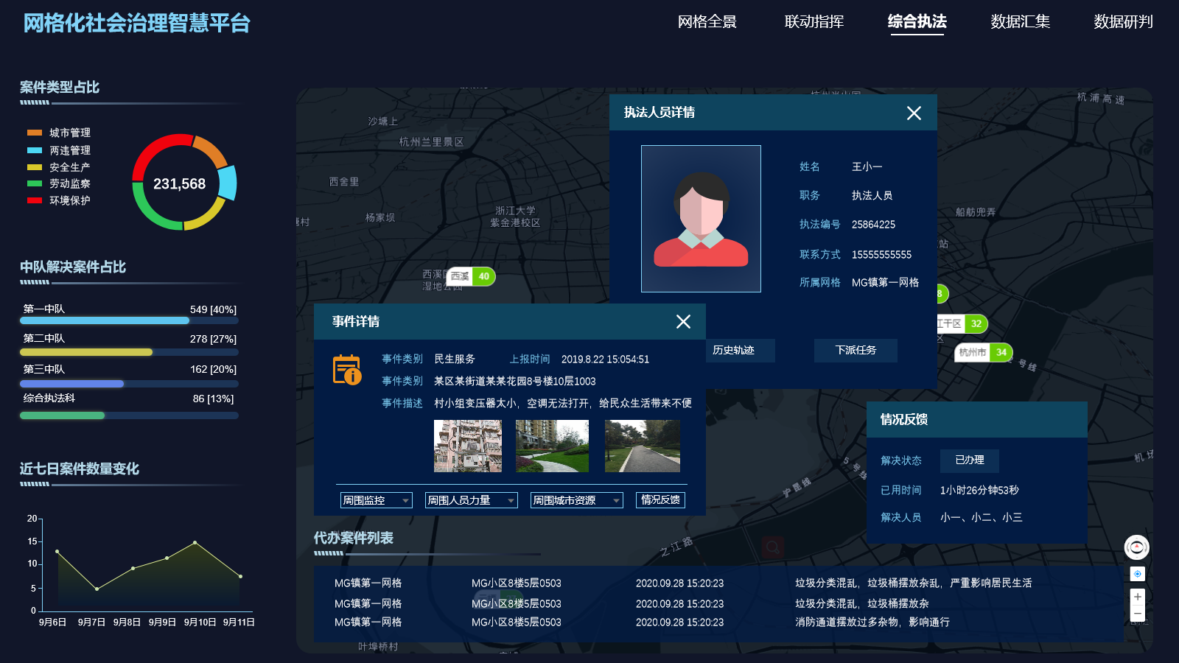Image resolution: width=1179 pixels, height=663 pixels.
Task: Click the 历史轨迹 button
Action: click(x=740, y=350)
